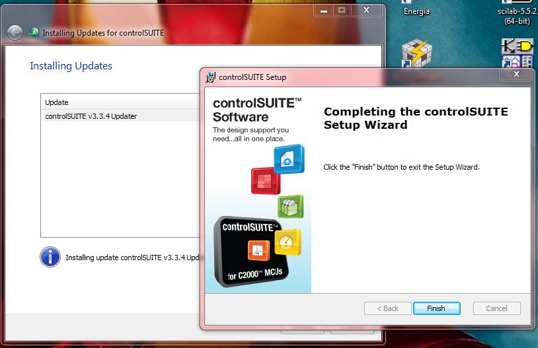Viewport: 538px width, 348px height.
Task: Close the controlSUITE Setup dialog
Action: point(516,74)
